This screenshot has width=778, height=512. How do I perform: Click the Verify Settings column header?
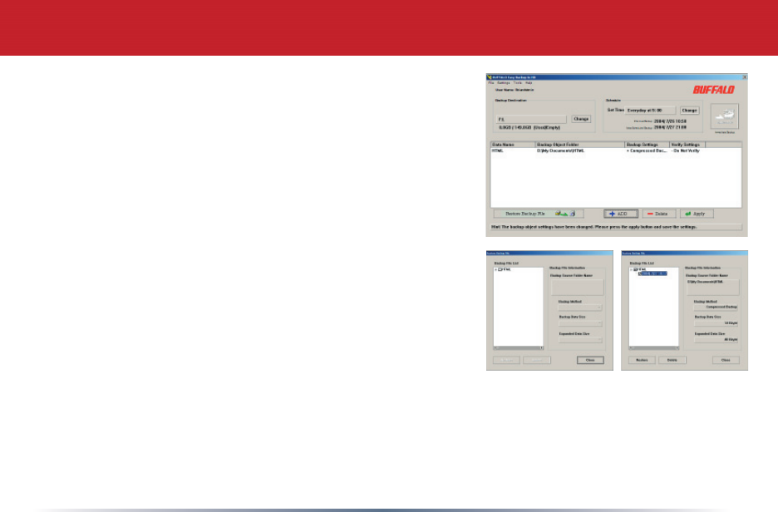(x=687, y=145)
